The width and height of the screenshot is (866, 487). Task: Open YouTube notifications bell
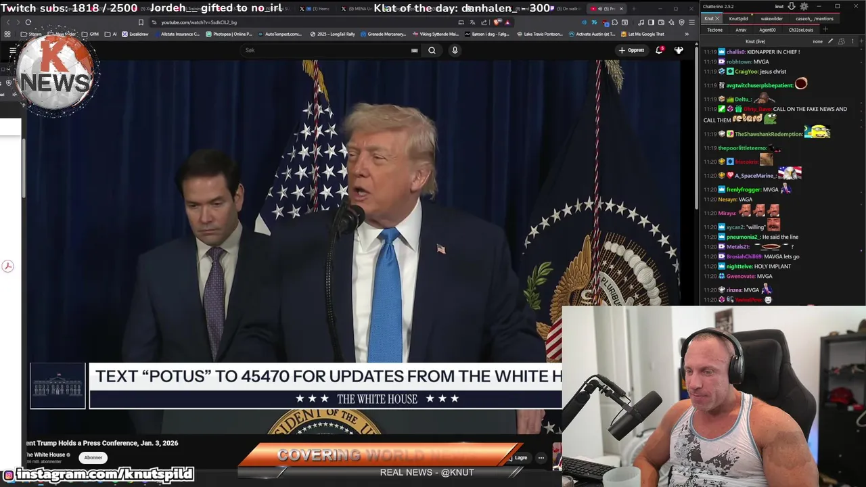click(660, 50)
